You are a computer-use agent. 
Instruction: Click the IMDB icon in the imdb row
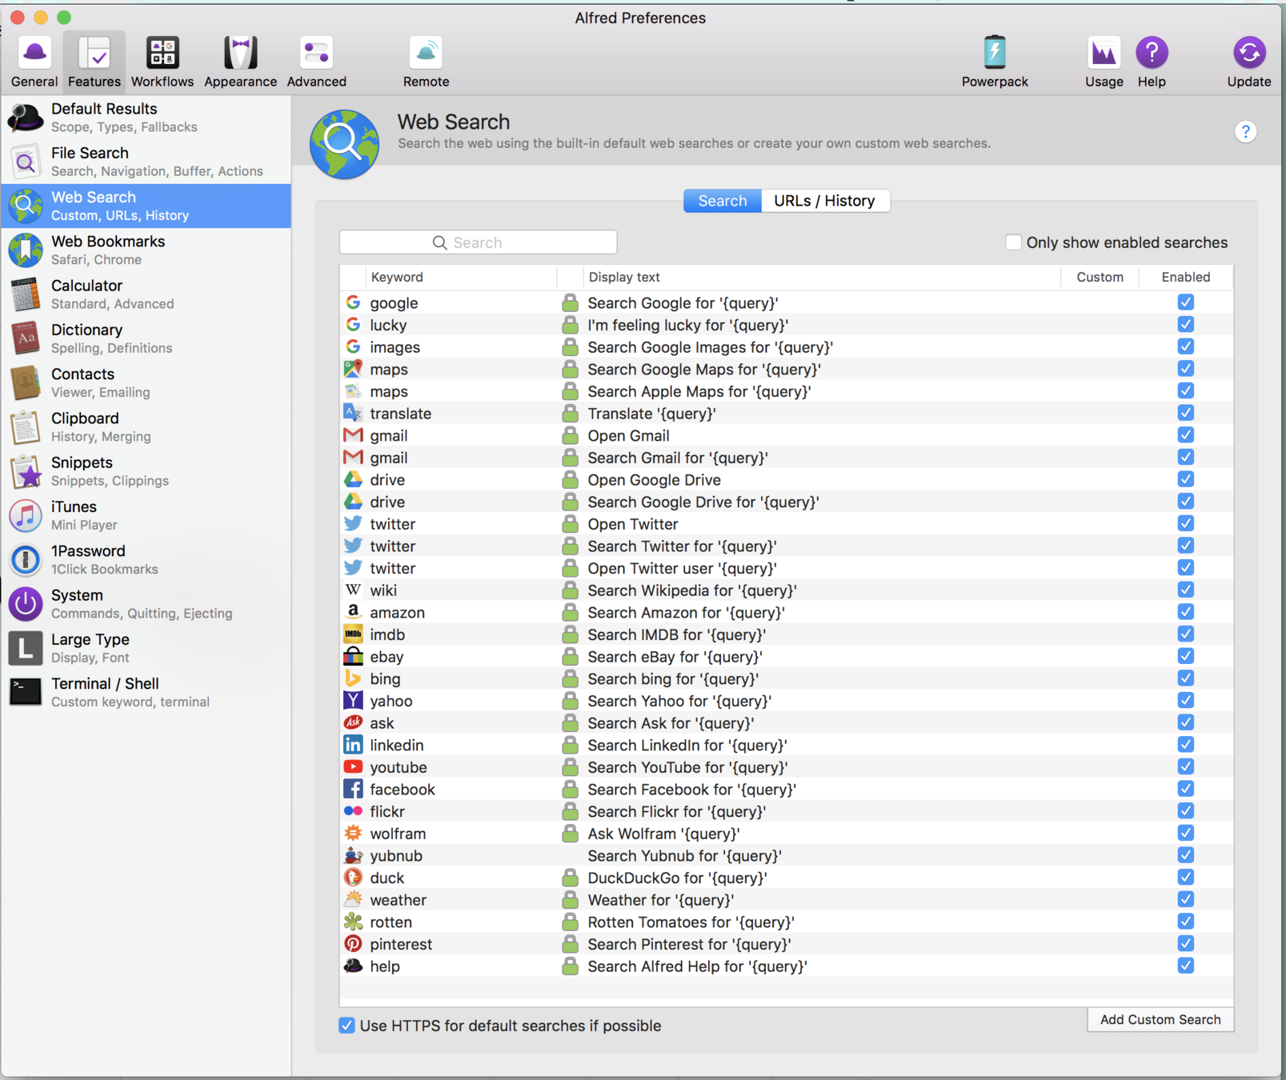[x=353, y=634]
